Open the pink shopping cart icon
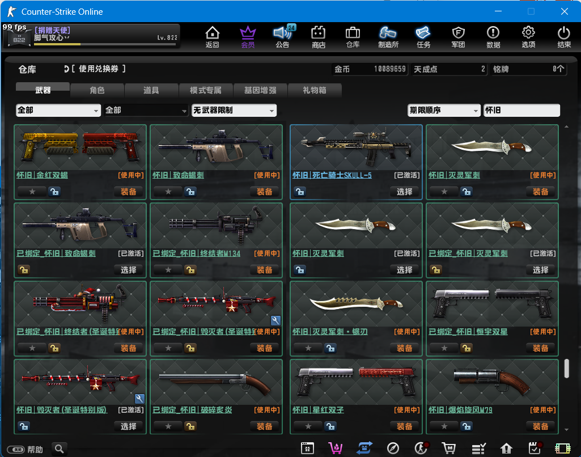The image size is (581, 457). click(x=336, y=448)
